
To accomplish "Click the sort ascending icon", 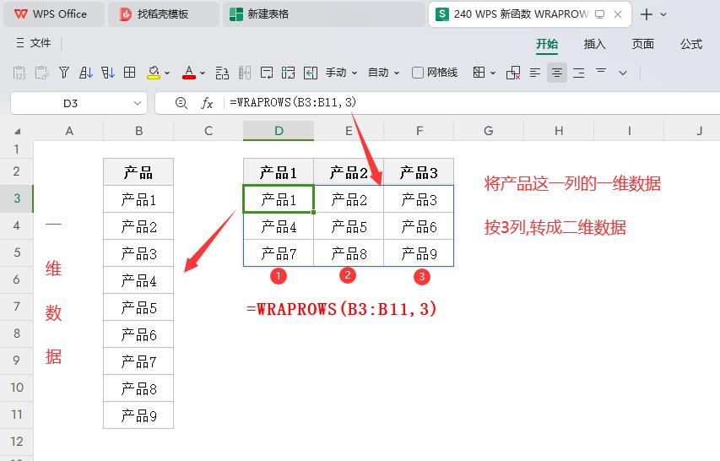I will click(85, 73).
